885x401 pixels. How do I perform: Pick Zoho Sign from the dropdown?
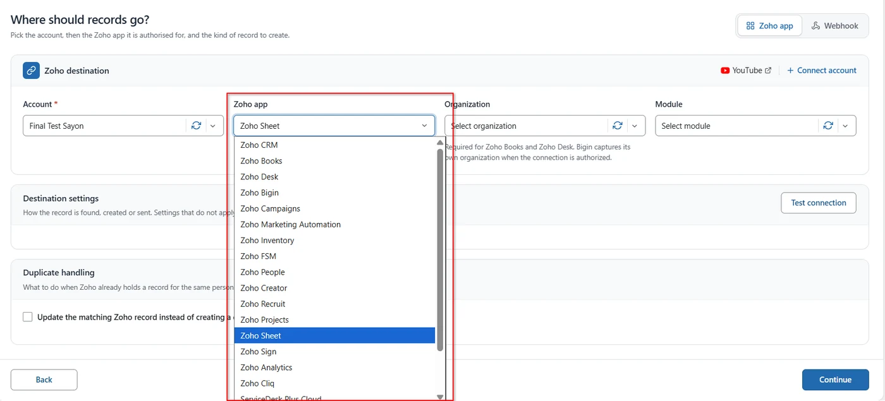tap(334, 352)
